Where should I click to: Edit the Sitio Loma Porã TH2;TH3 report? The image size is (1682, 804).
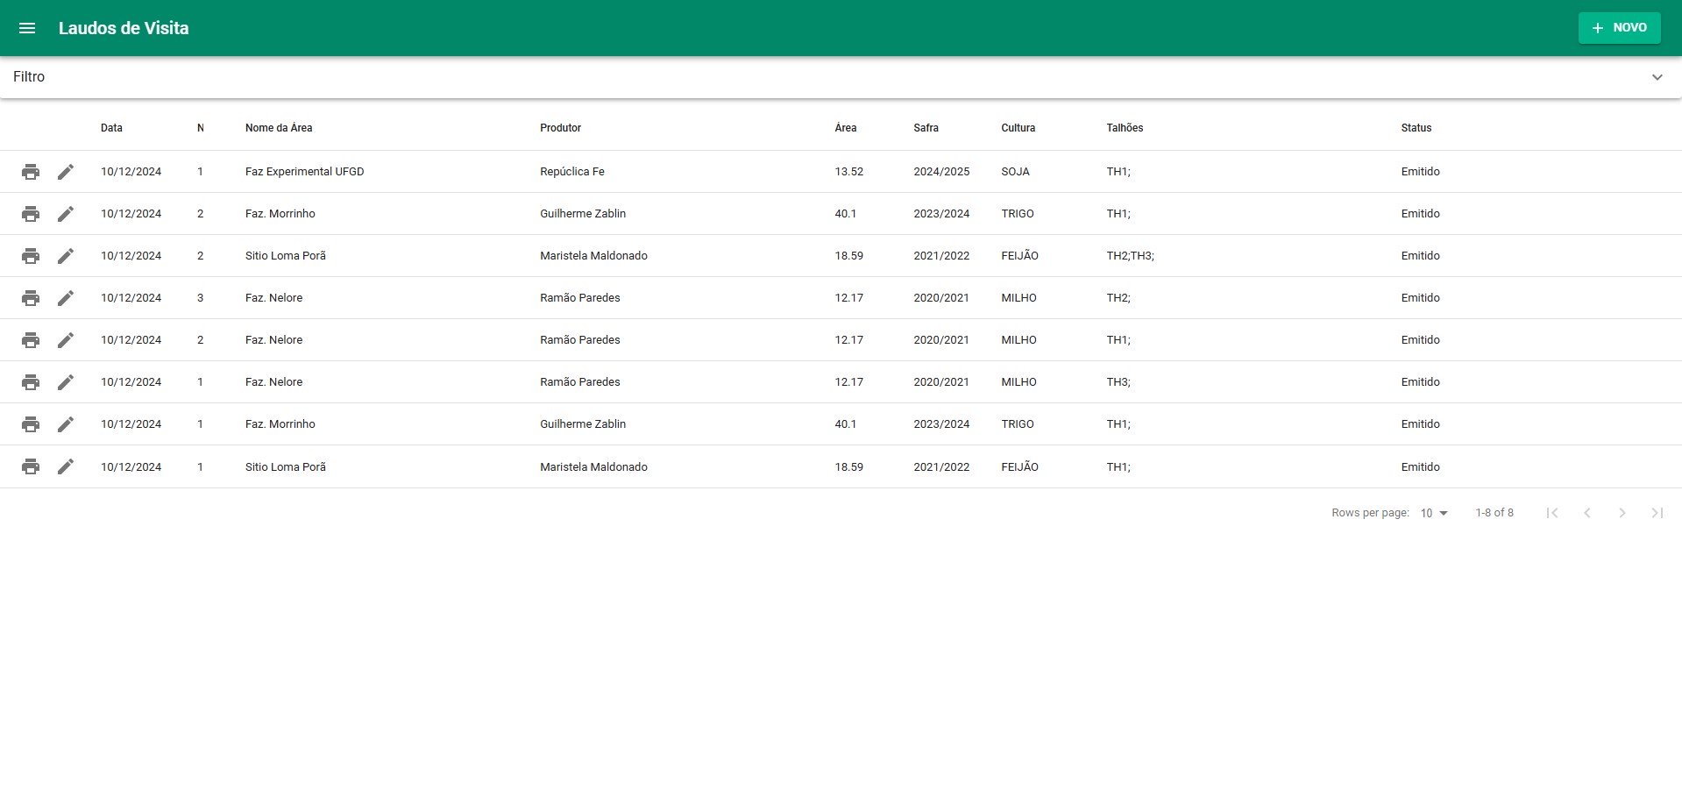(x=66, y=256)
